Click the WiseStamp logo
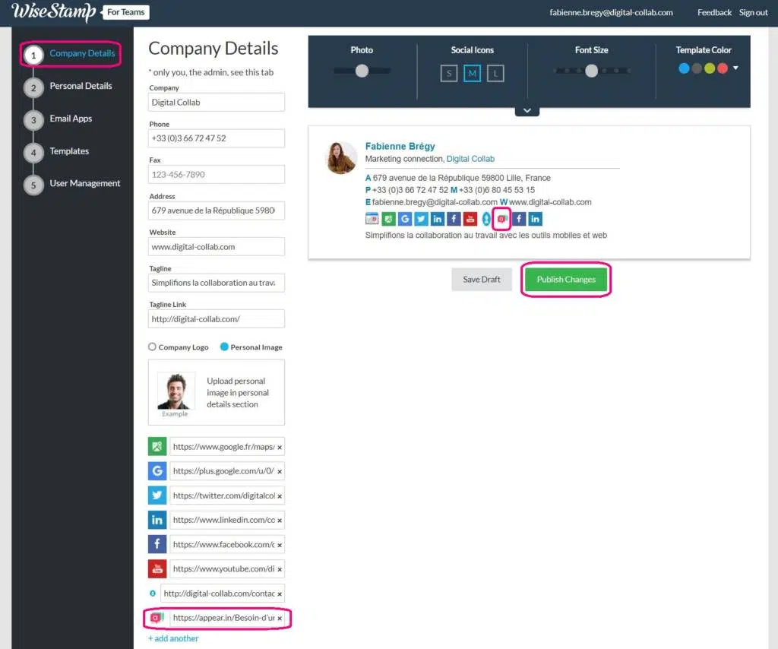Viewport: 778px width, 649px height. coord(54,12)
